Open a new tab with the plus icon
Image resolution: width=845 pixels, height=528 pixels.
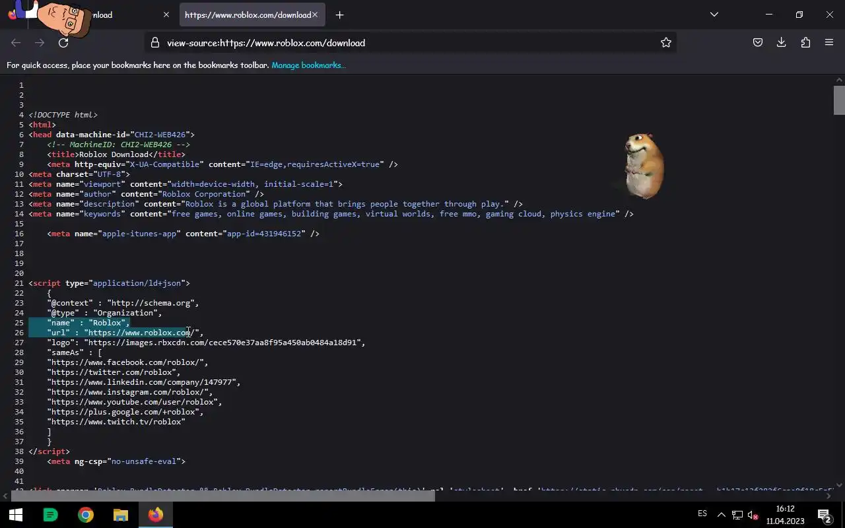[x=339, y=15]
